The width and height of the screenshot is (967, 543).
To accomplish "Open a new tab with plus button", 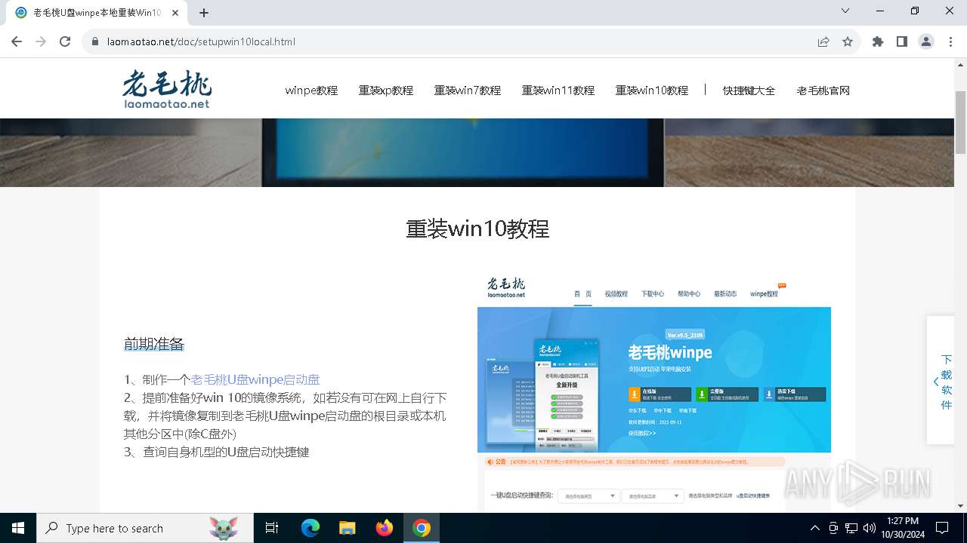I will [x=204, y=13].
